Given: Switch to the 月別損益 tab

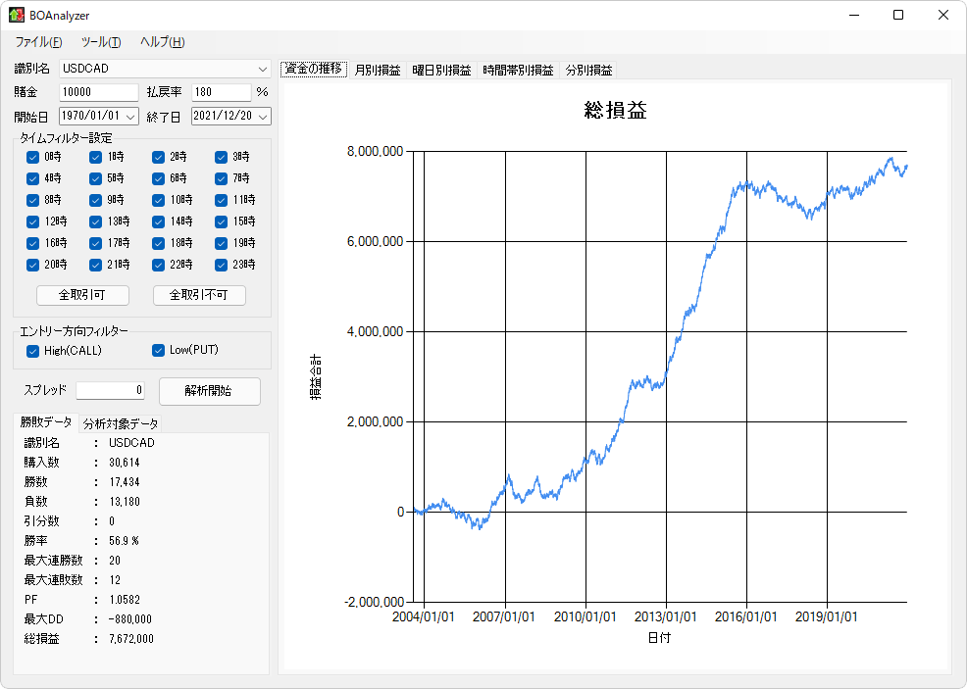Looking at the screenshot, I should tap(378, 71).
